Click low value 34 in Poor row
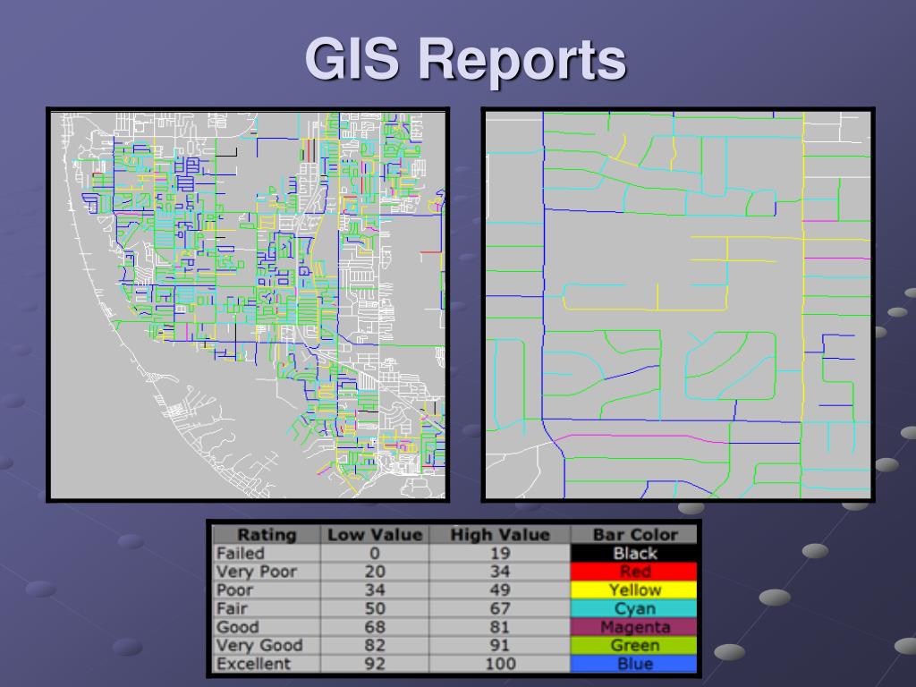 (375, 590)
